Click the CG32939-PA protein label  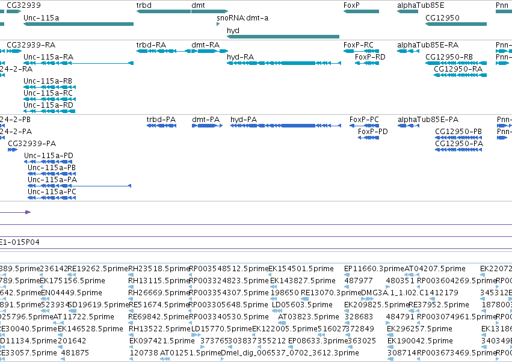click(x=32, y=144)
